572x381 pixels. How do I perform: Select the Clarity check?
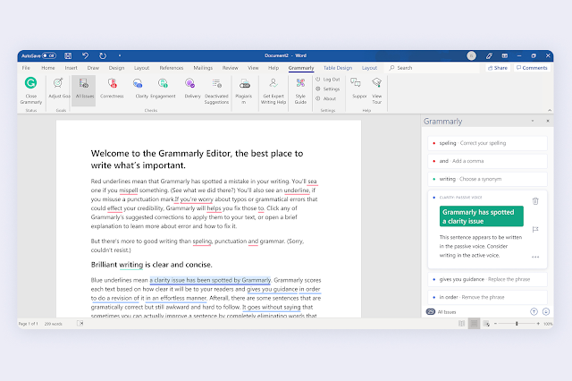[139, 88]
